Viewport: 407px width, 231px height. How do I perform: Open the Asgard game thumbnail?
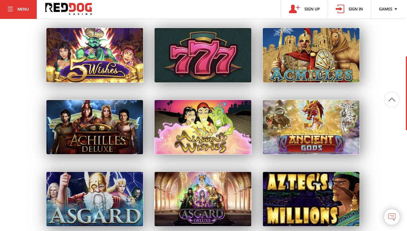tap(95, 199)
